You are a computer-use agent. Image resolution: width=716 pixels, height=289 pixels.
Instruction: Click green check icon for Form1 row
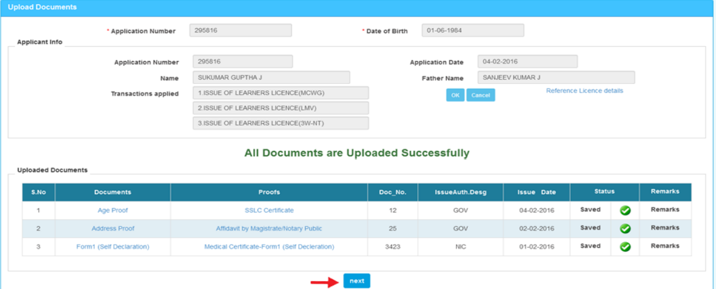pyautogui.click(x=625, y=247)
